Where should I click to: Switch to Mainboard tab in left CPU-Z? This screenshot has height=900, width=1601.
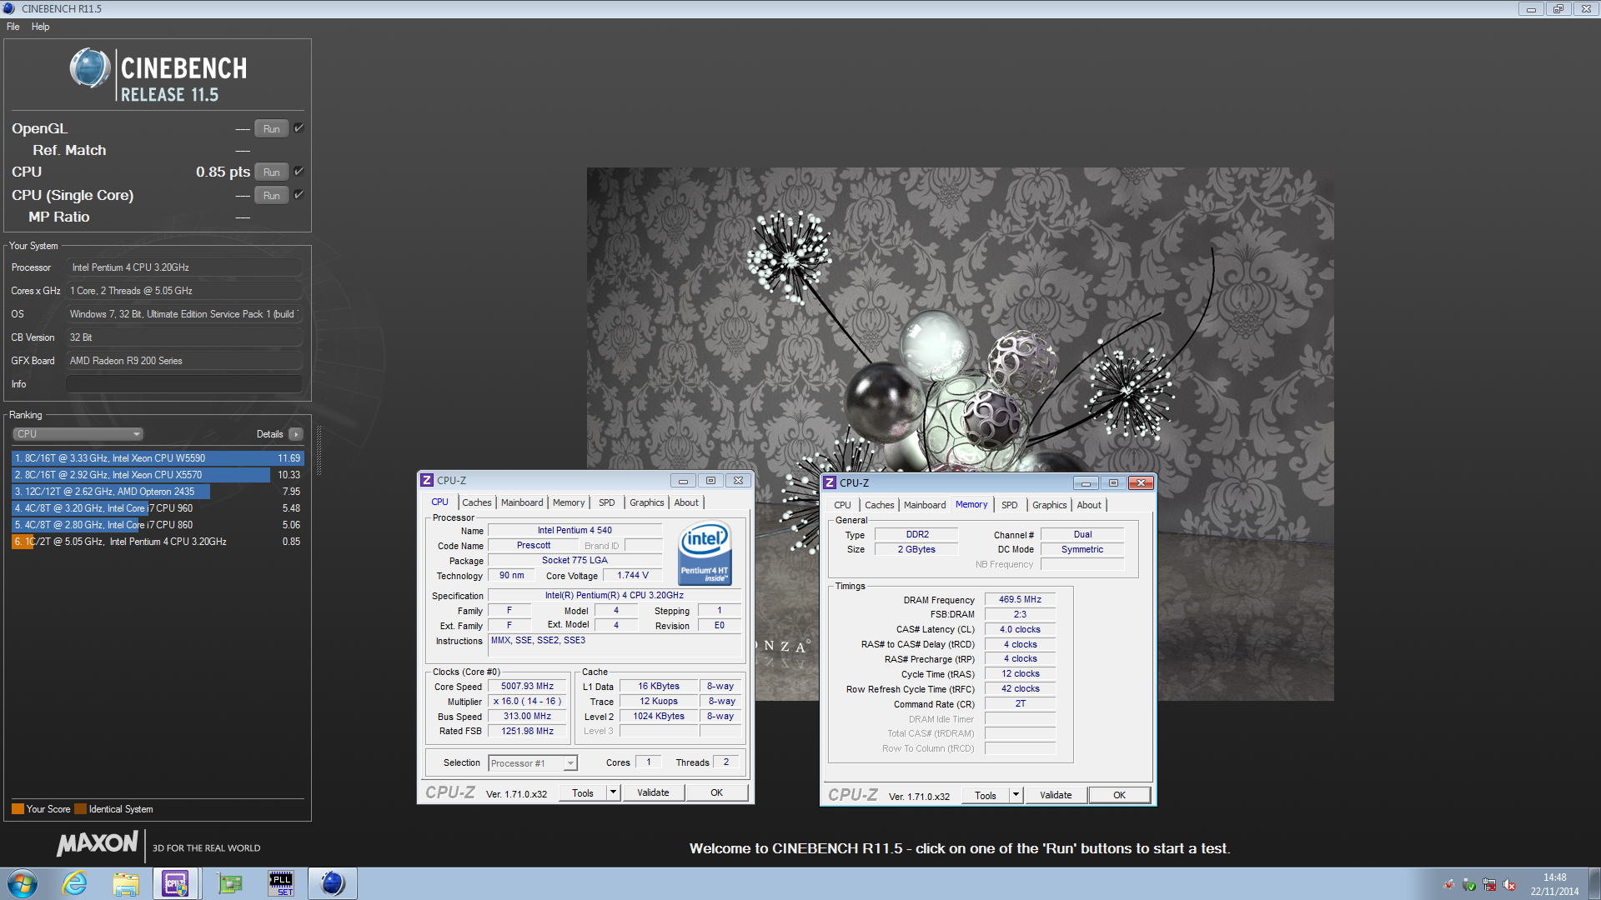522,502
